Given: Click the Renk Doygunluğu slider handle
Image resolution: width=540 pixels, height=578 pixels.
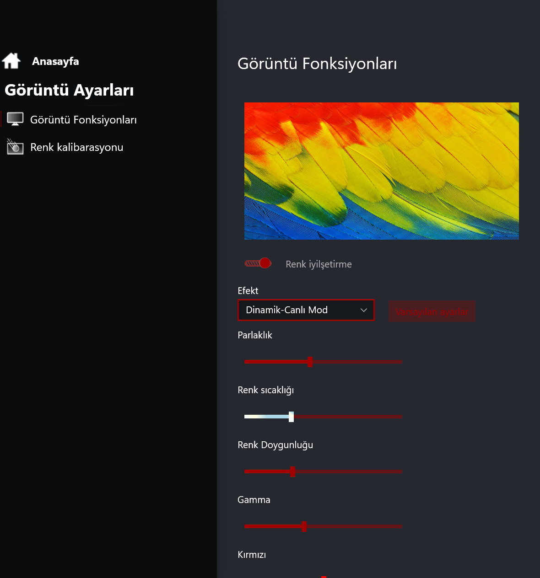Looking at the screenshot, I should (292, 471).
